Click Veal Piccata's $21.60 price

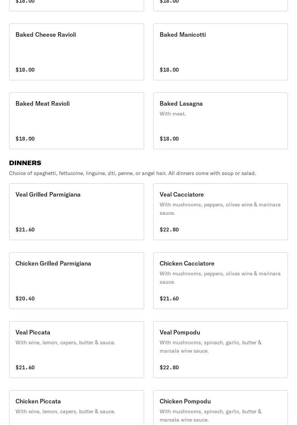click(25, 367)
